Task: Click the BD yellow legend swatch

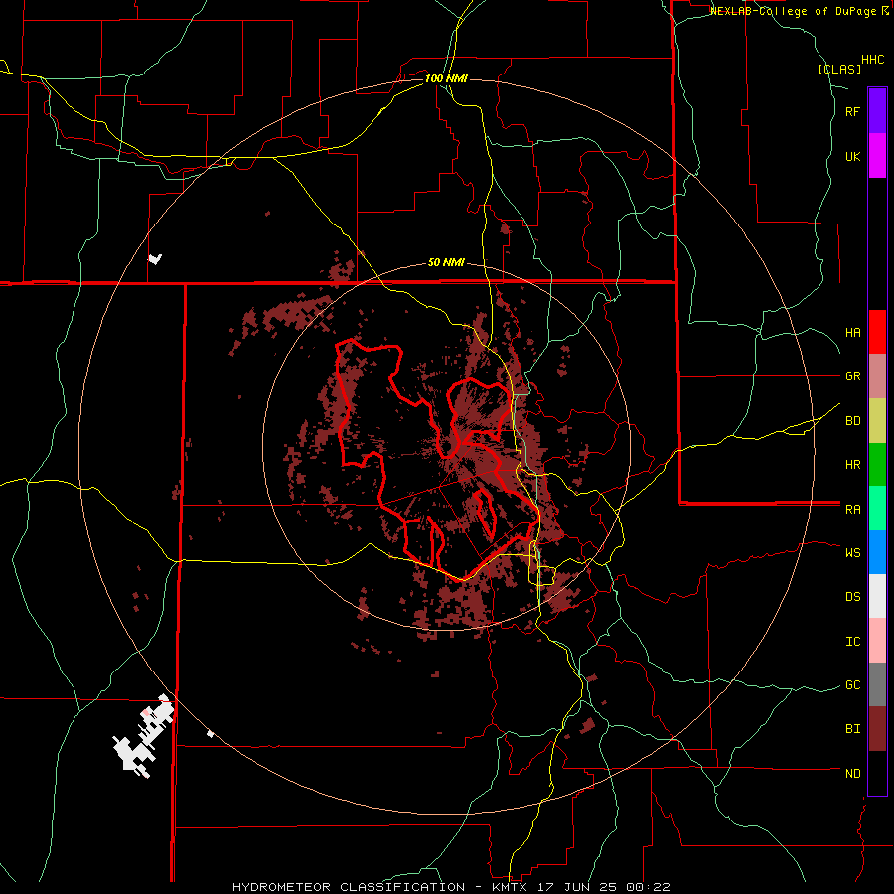Action: point(877,421)
